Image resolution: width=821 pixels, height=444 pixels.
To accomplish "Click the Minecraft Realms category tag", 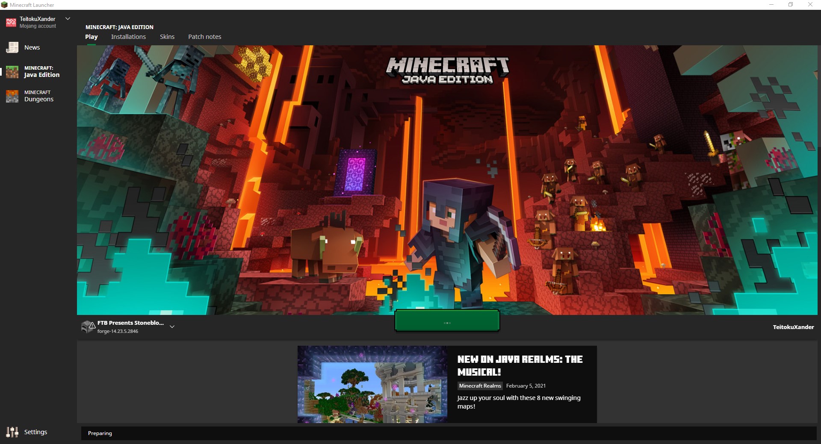I will 480,386.
